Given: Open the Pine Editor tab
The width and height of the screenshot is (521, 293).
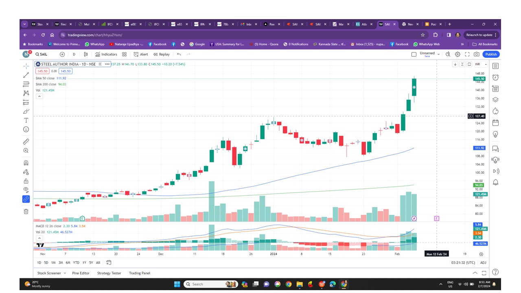Looking at the screenshot, I should (81, 273).
